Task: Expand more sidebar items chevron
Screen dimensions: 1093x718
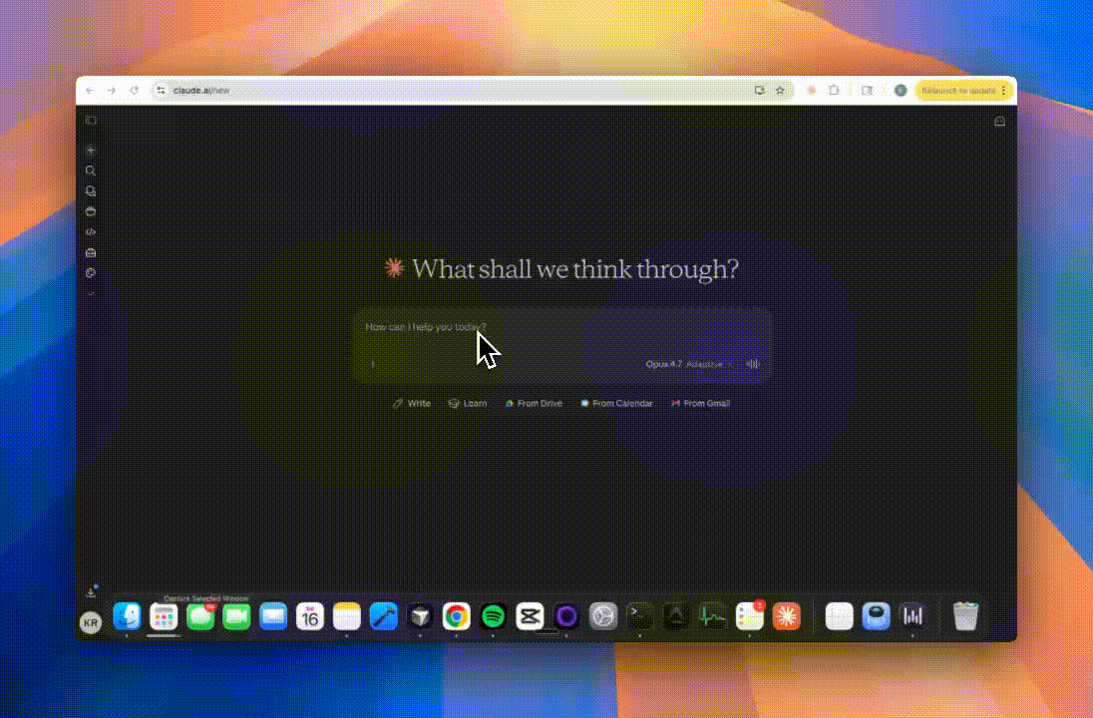Action: (91, 293)
